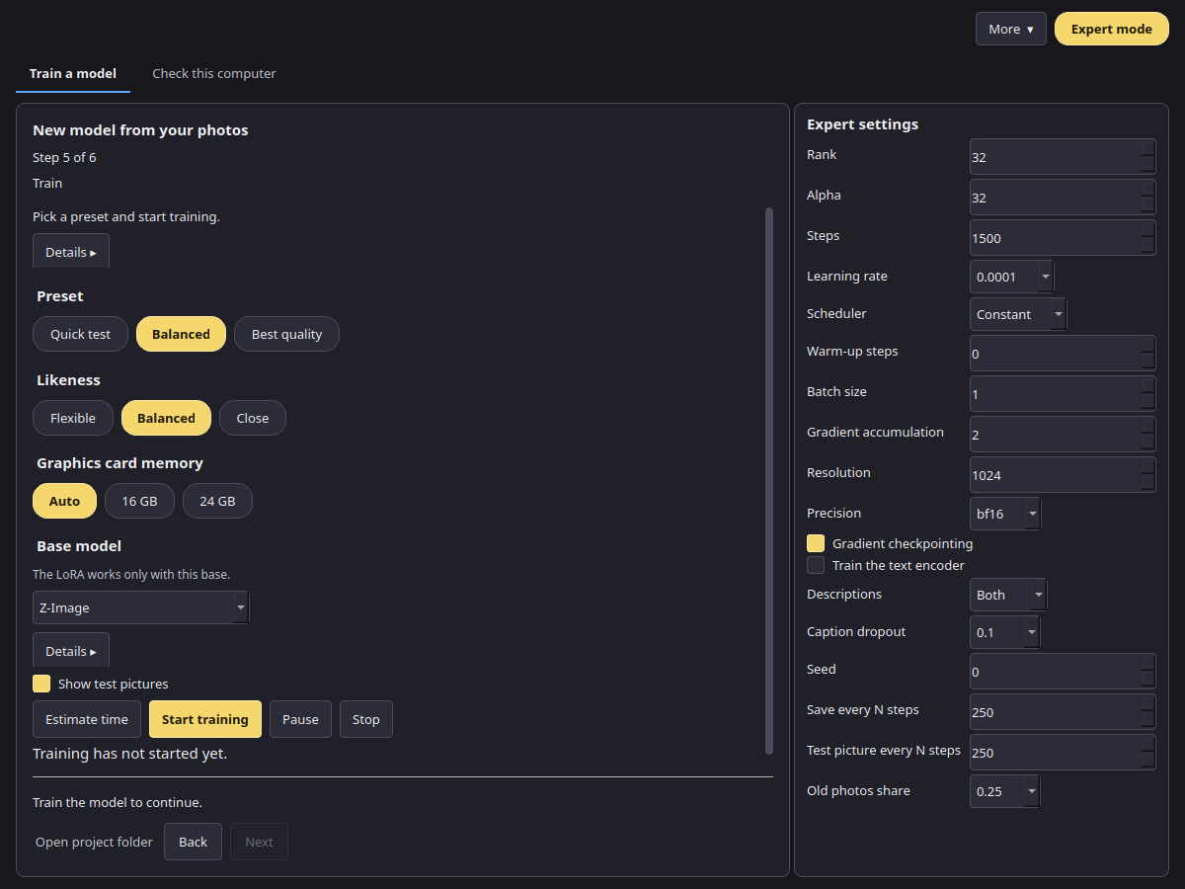Image resolution: width=1185 pixels, height=889 pixels.
Task: Toggle Expert mode button
Action: coord(1111,29)
